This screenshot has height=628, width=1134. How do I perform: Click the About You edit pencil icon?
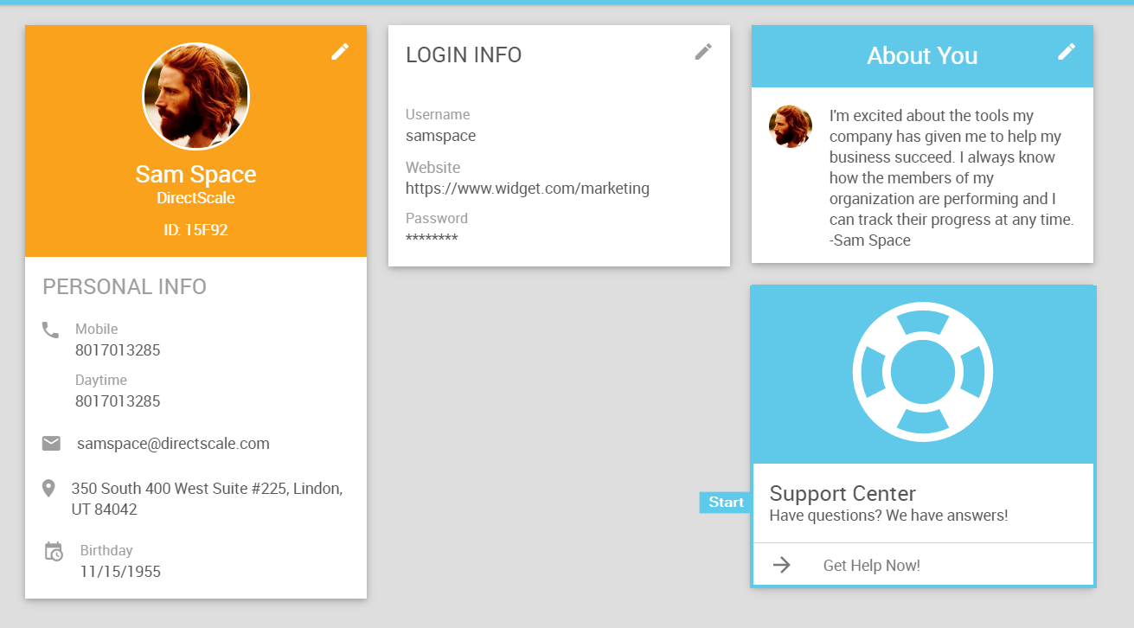(x=1067, y=52)
